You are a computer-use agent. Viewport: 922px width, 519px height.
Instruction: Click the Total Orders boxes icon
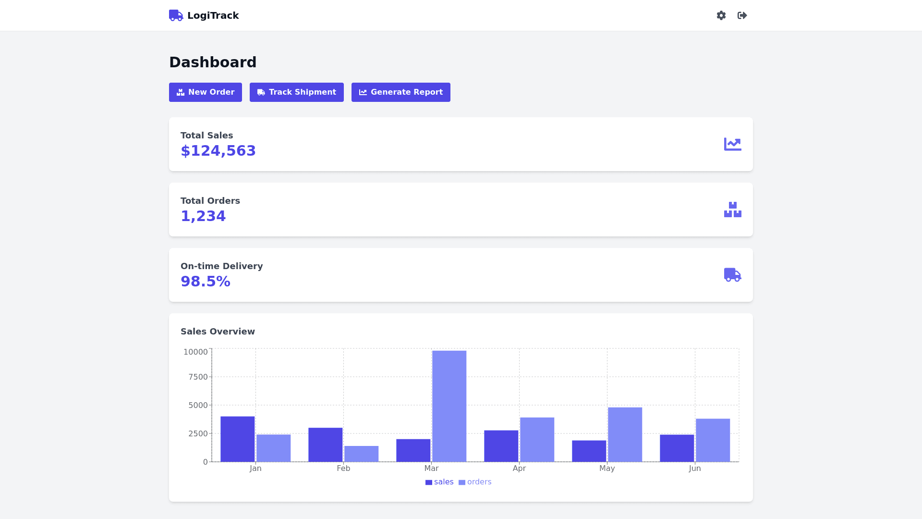click(x=732, y=210)
